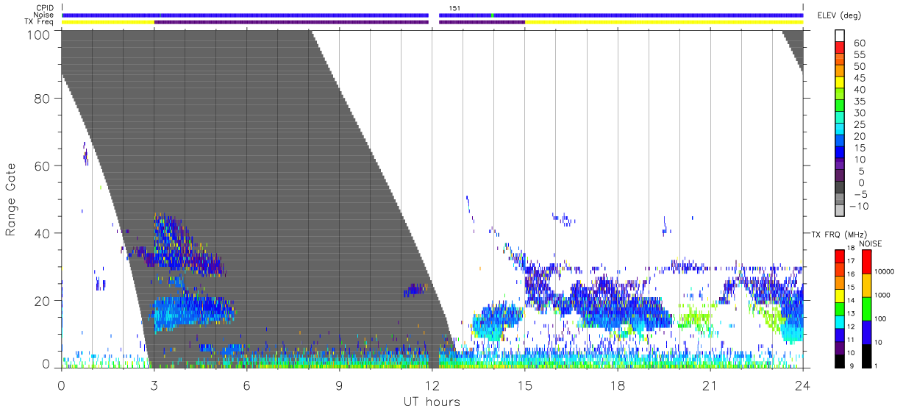This screenshot has height=417, width=903.
Task: Pick the black swatch in NOISE colorbar
Action: pos(866,356)
